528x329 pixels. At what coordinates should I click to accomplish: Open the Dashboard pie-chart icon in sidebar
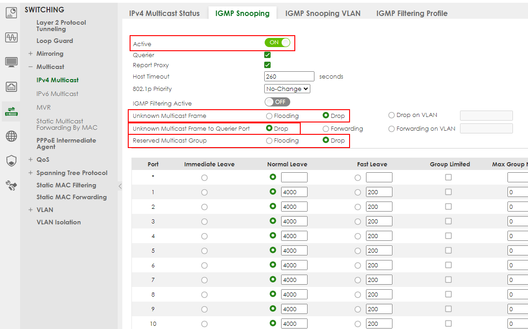click(11, 13)
